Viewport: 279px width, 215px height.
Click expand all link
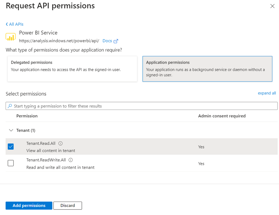coord(267,93)
